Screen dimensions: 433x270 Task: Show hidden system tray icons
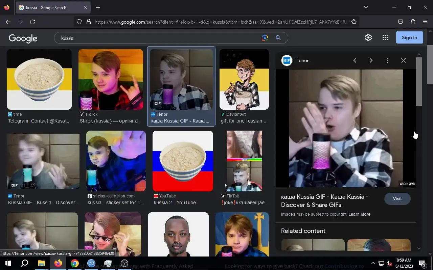373,263
